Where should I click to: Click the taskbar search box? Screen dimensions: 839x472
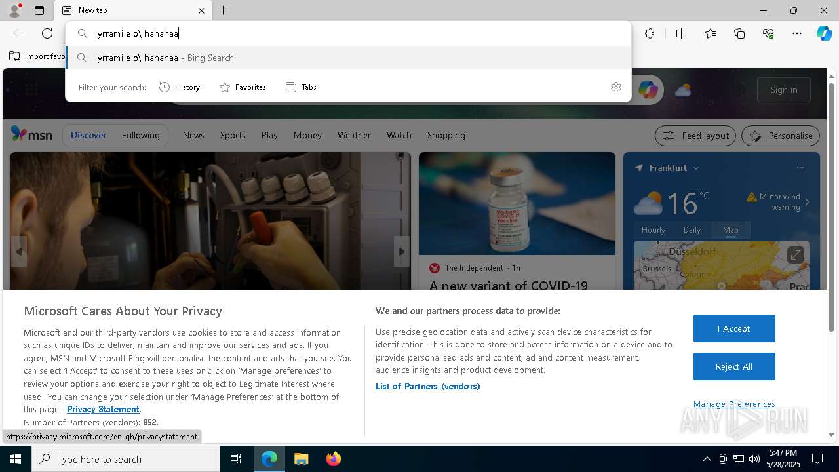click(x=126, y=459)
